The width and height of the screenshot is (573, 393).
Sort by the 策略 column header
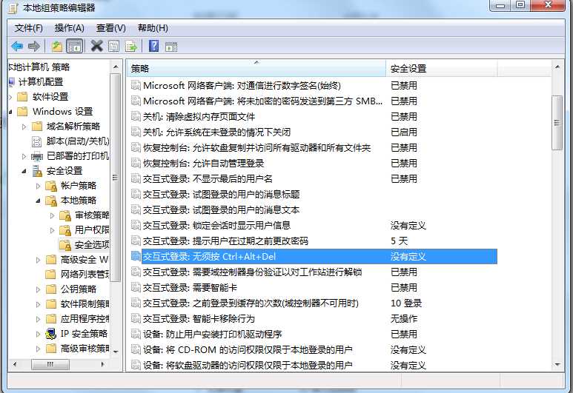[x=256, y=68]
